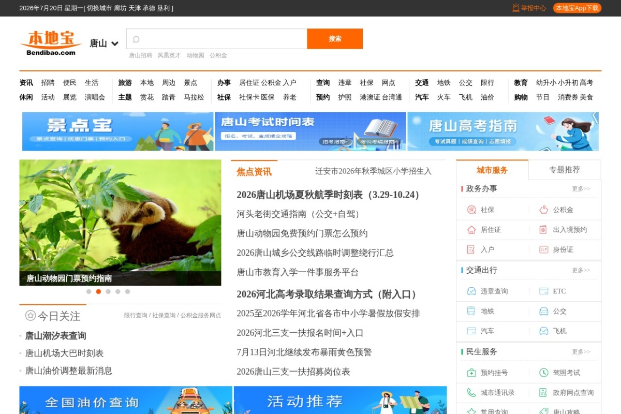Click the 驾照考试 clock icon
Screen dimensions: 621x414
[x=543, y=373]
